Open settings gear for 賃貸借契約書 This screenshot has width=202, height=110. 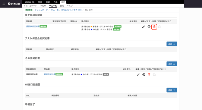pos(144,75)
